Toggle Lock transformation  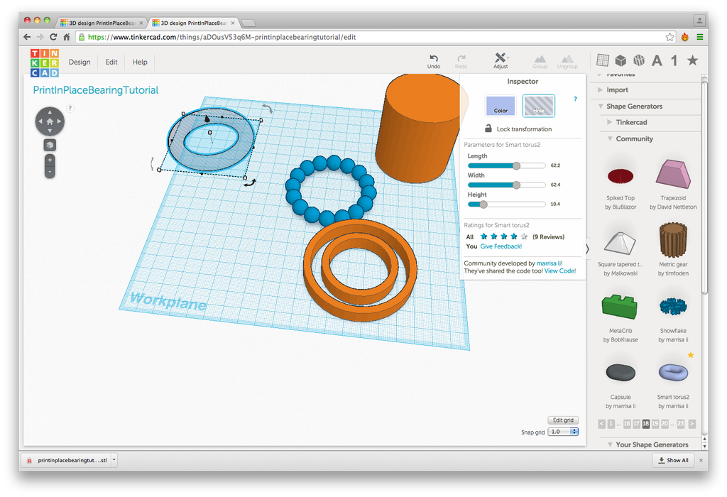pos(518,129)
